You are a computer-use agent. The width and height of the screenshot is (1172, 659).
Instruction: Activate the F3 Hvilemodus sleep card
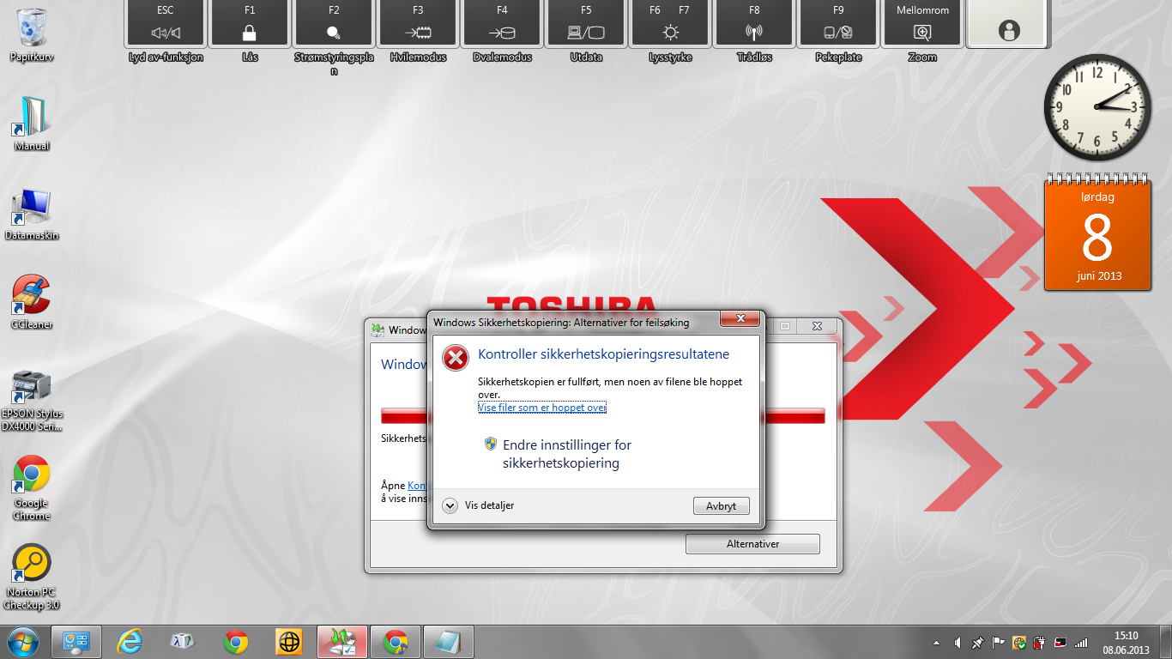418,24
